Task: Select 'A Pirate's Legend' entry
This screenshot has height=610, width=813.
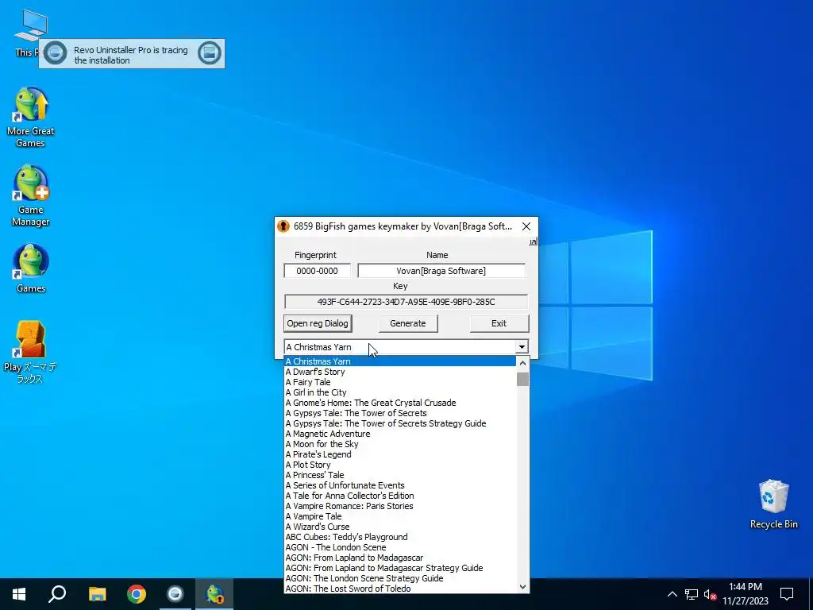Action: coord(400,454)
